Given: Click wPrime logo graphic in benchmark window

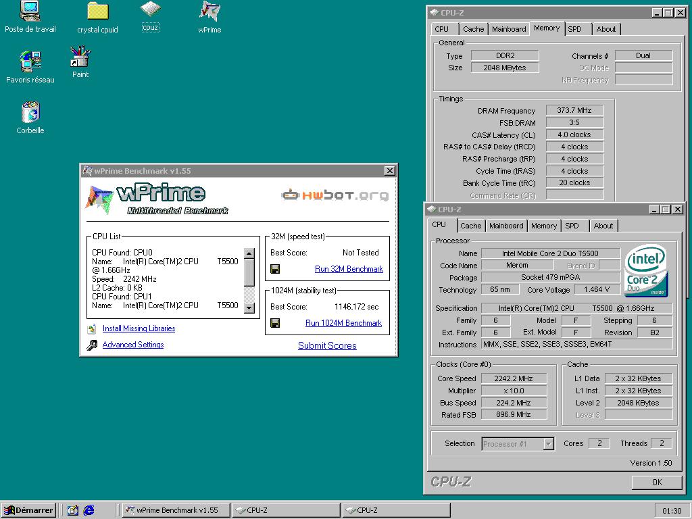Looking at the screenshot, I should coord(157,199).
